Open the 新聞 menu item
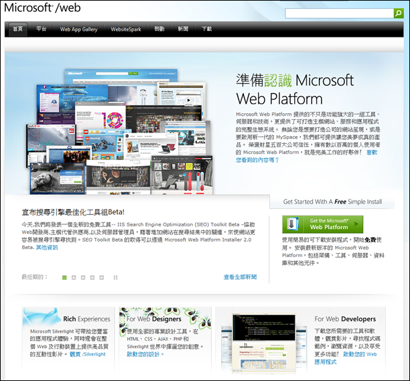This screenshot has height=381, width=410. click(x=183, y=29)
